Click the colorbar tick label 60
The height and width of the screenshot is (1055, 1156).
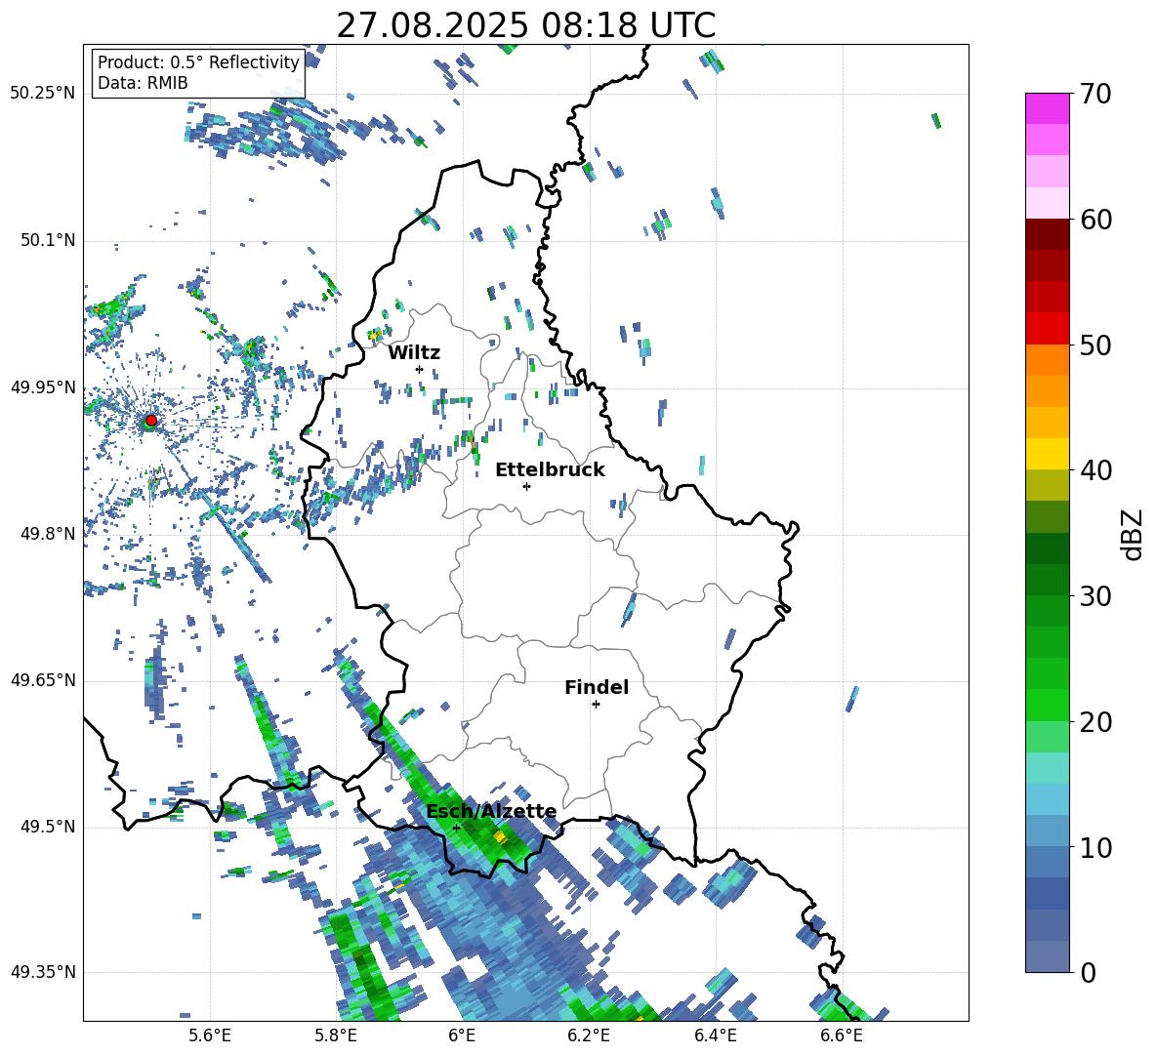coord(1095,220)
